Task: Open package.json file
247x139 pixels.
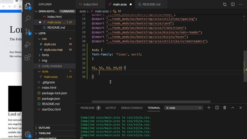Action: (x=55, y=98)
